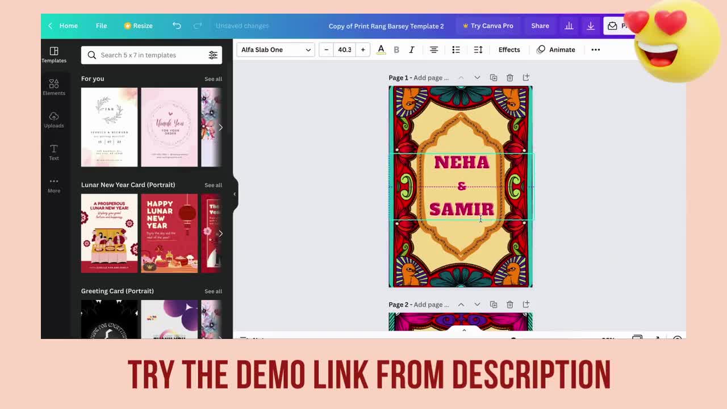Select A Prosperous Lunar New Year template

pos(109,233)
